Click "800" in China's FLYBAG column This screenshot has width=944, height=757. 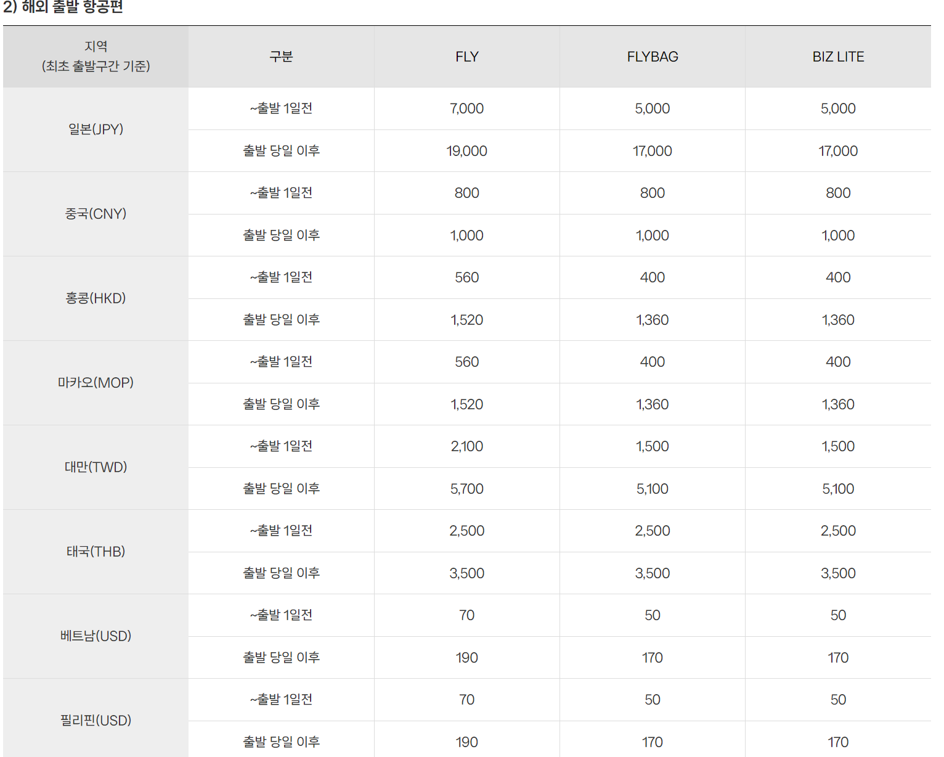pos(653,193)
